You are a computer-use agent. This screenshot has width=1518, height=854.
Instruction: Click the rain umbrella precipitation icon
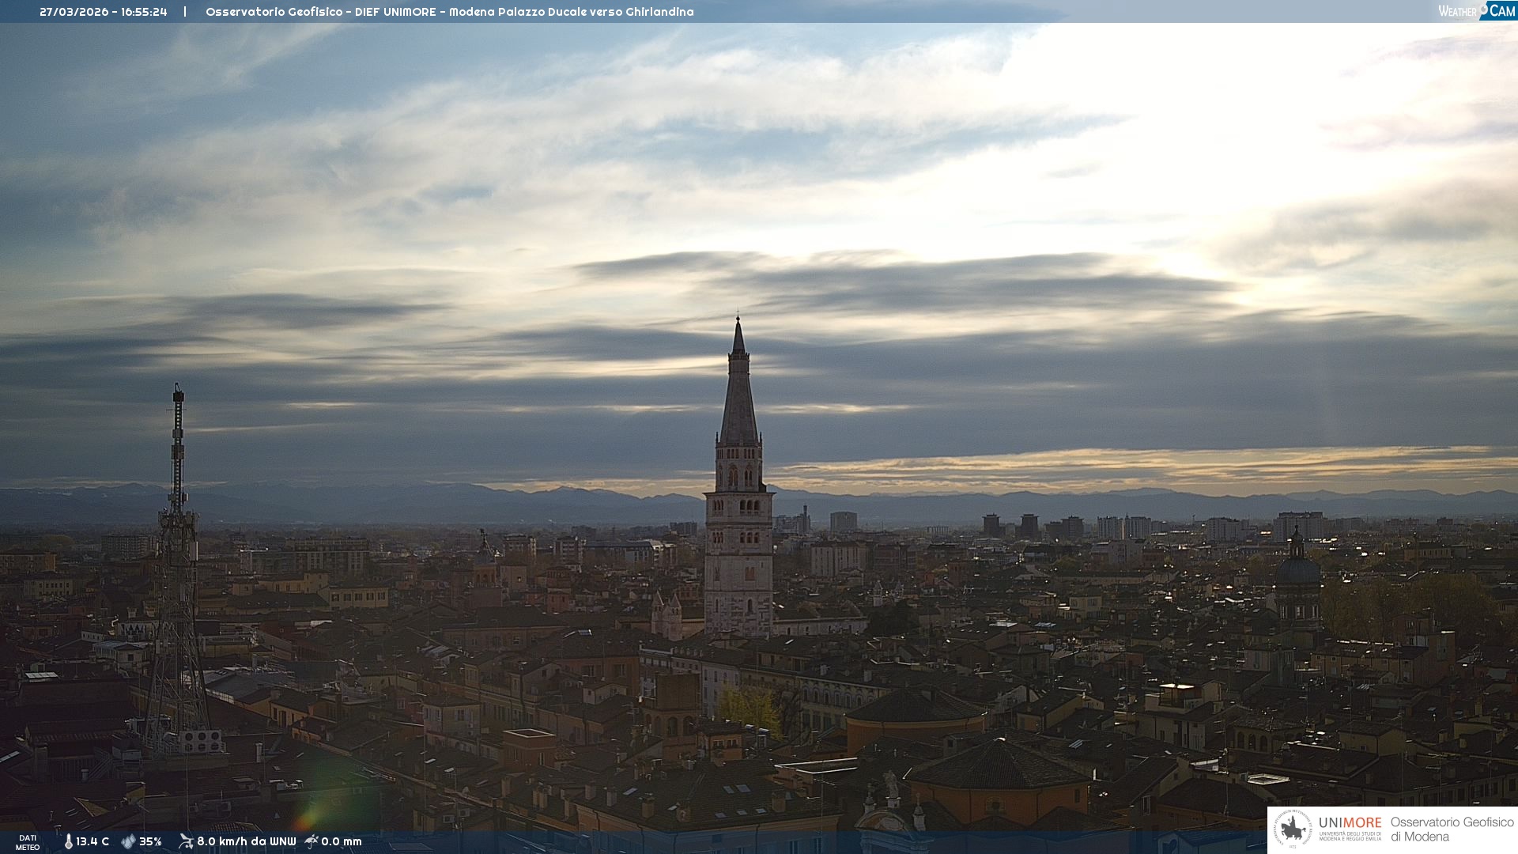[312, 841]
